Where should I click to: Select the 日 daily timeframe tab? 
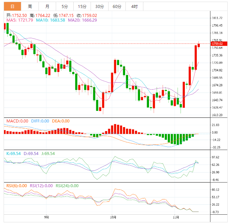pyautogui.click(x=12, y=6)
